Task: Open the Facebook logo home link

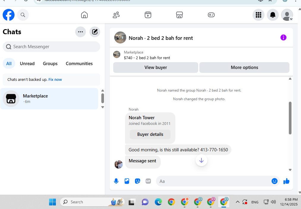Action: point(9,15)
